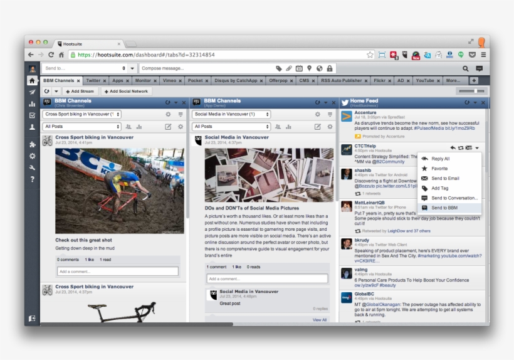Image resolution: width=514 pixels, height=360 pixels.
Task: Open the Send to profile picker dropdown arrow
Action: click(132, 68)
